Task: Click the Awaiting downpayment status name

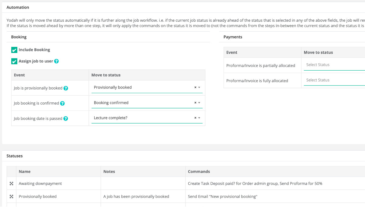Action: (x=40, y=184)
